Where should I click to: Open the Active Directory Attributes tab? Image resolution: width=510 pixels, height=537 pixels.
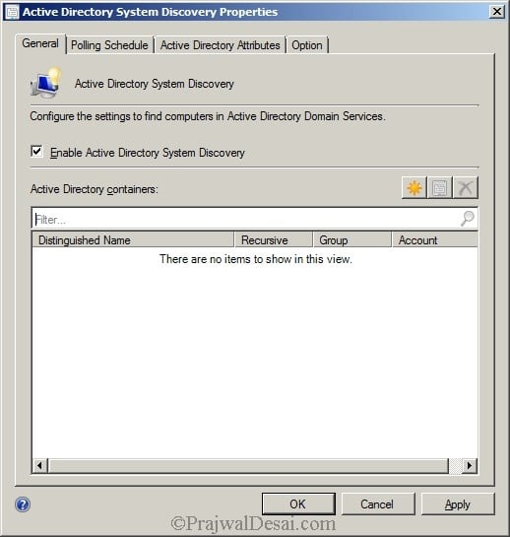(x=221, y=45)
